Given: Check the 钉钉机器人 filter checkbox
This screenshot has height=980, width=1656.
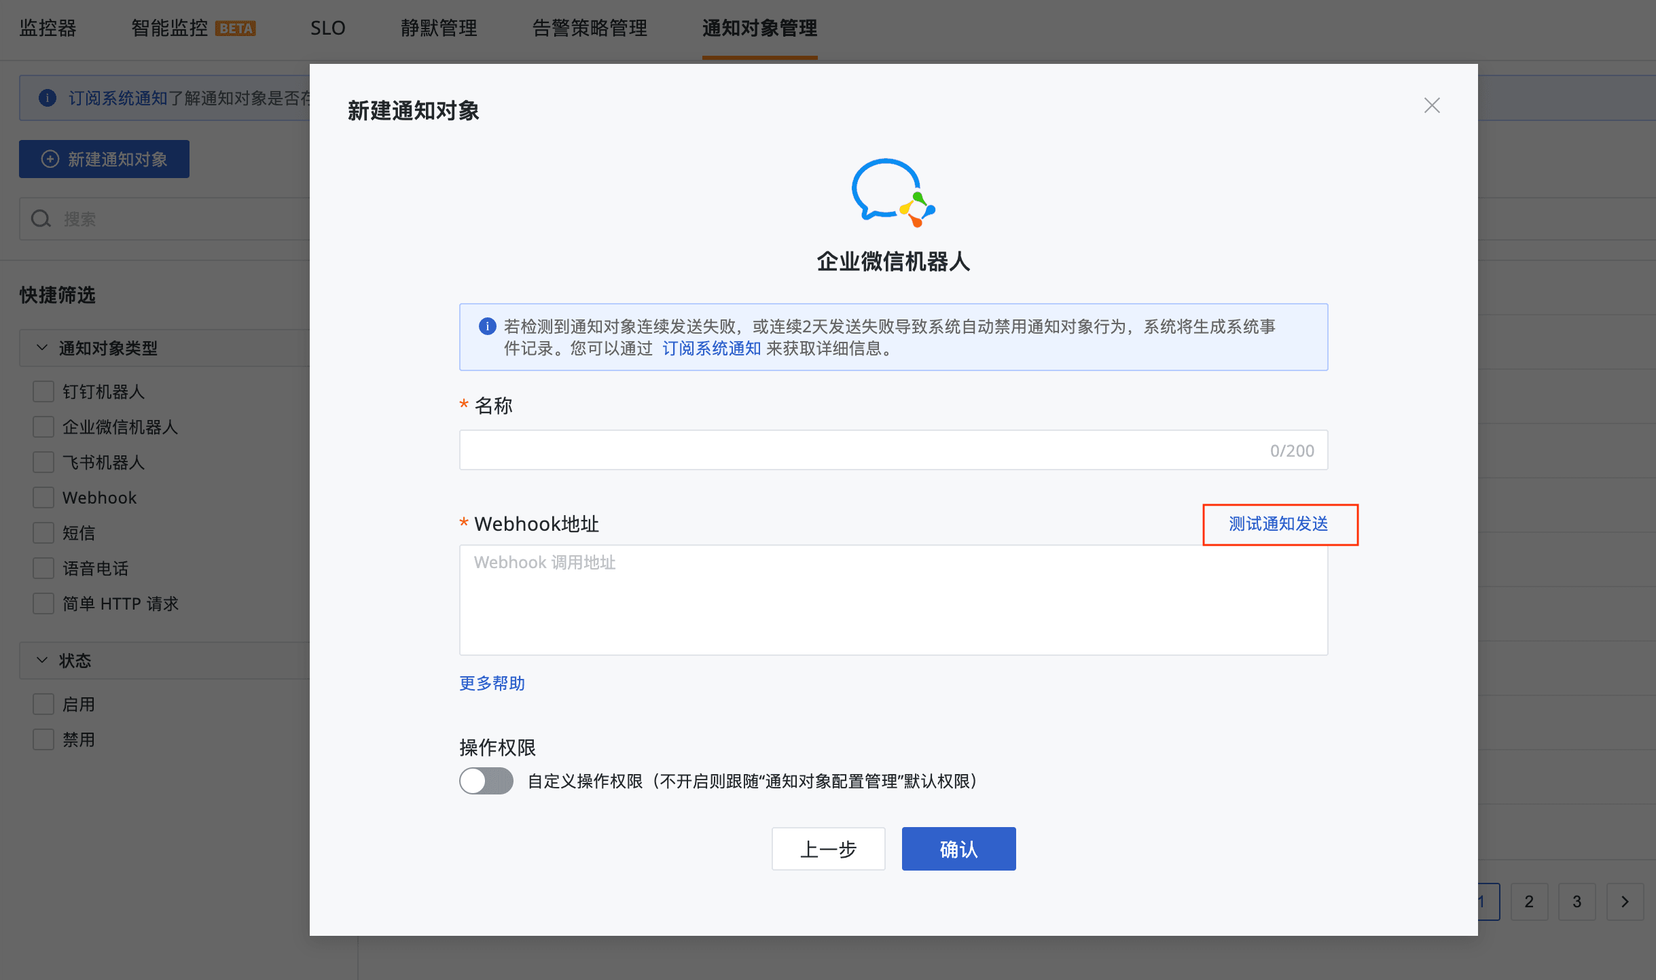Looking at the screenshot, I should 43,391.
